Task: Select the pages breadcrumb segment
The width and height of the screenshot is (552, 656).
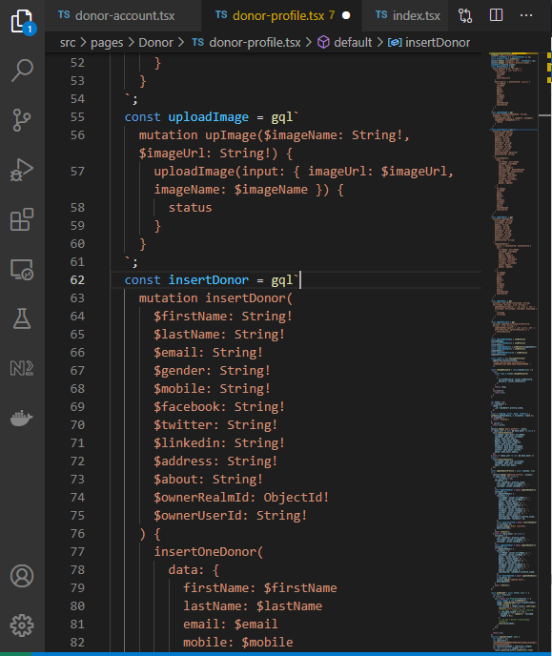Action: click(107, 43)
